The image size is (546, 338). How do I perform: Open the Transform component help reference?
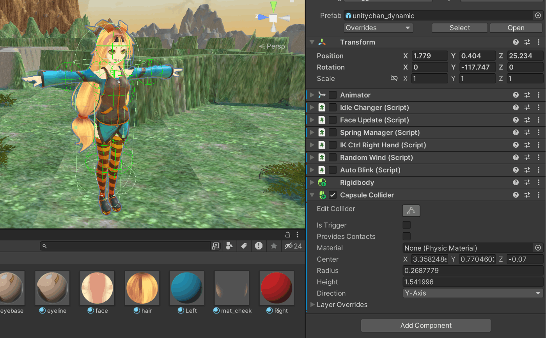coord(516,42)
